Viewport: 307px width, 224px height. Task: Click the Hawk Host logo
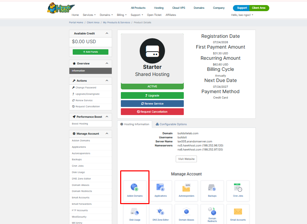coord(61,8)
